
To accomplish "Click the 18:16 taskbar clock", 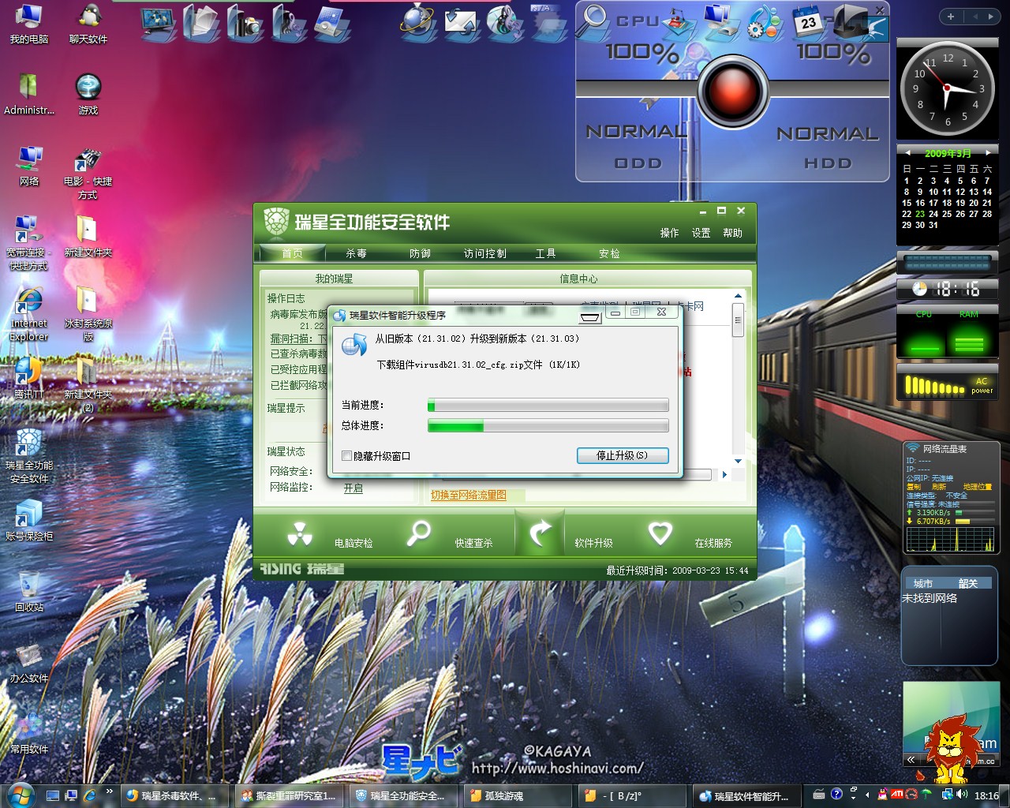I will pos(986,795).
